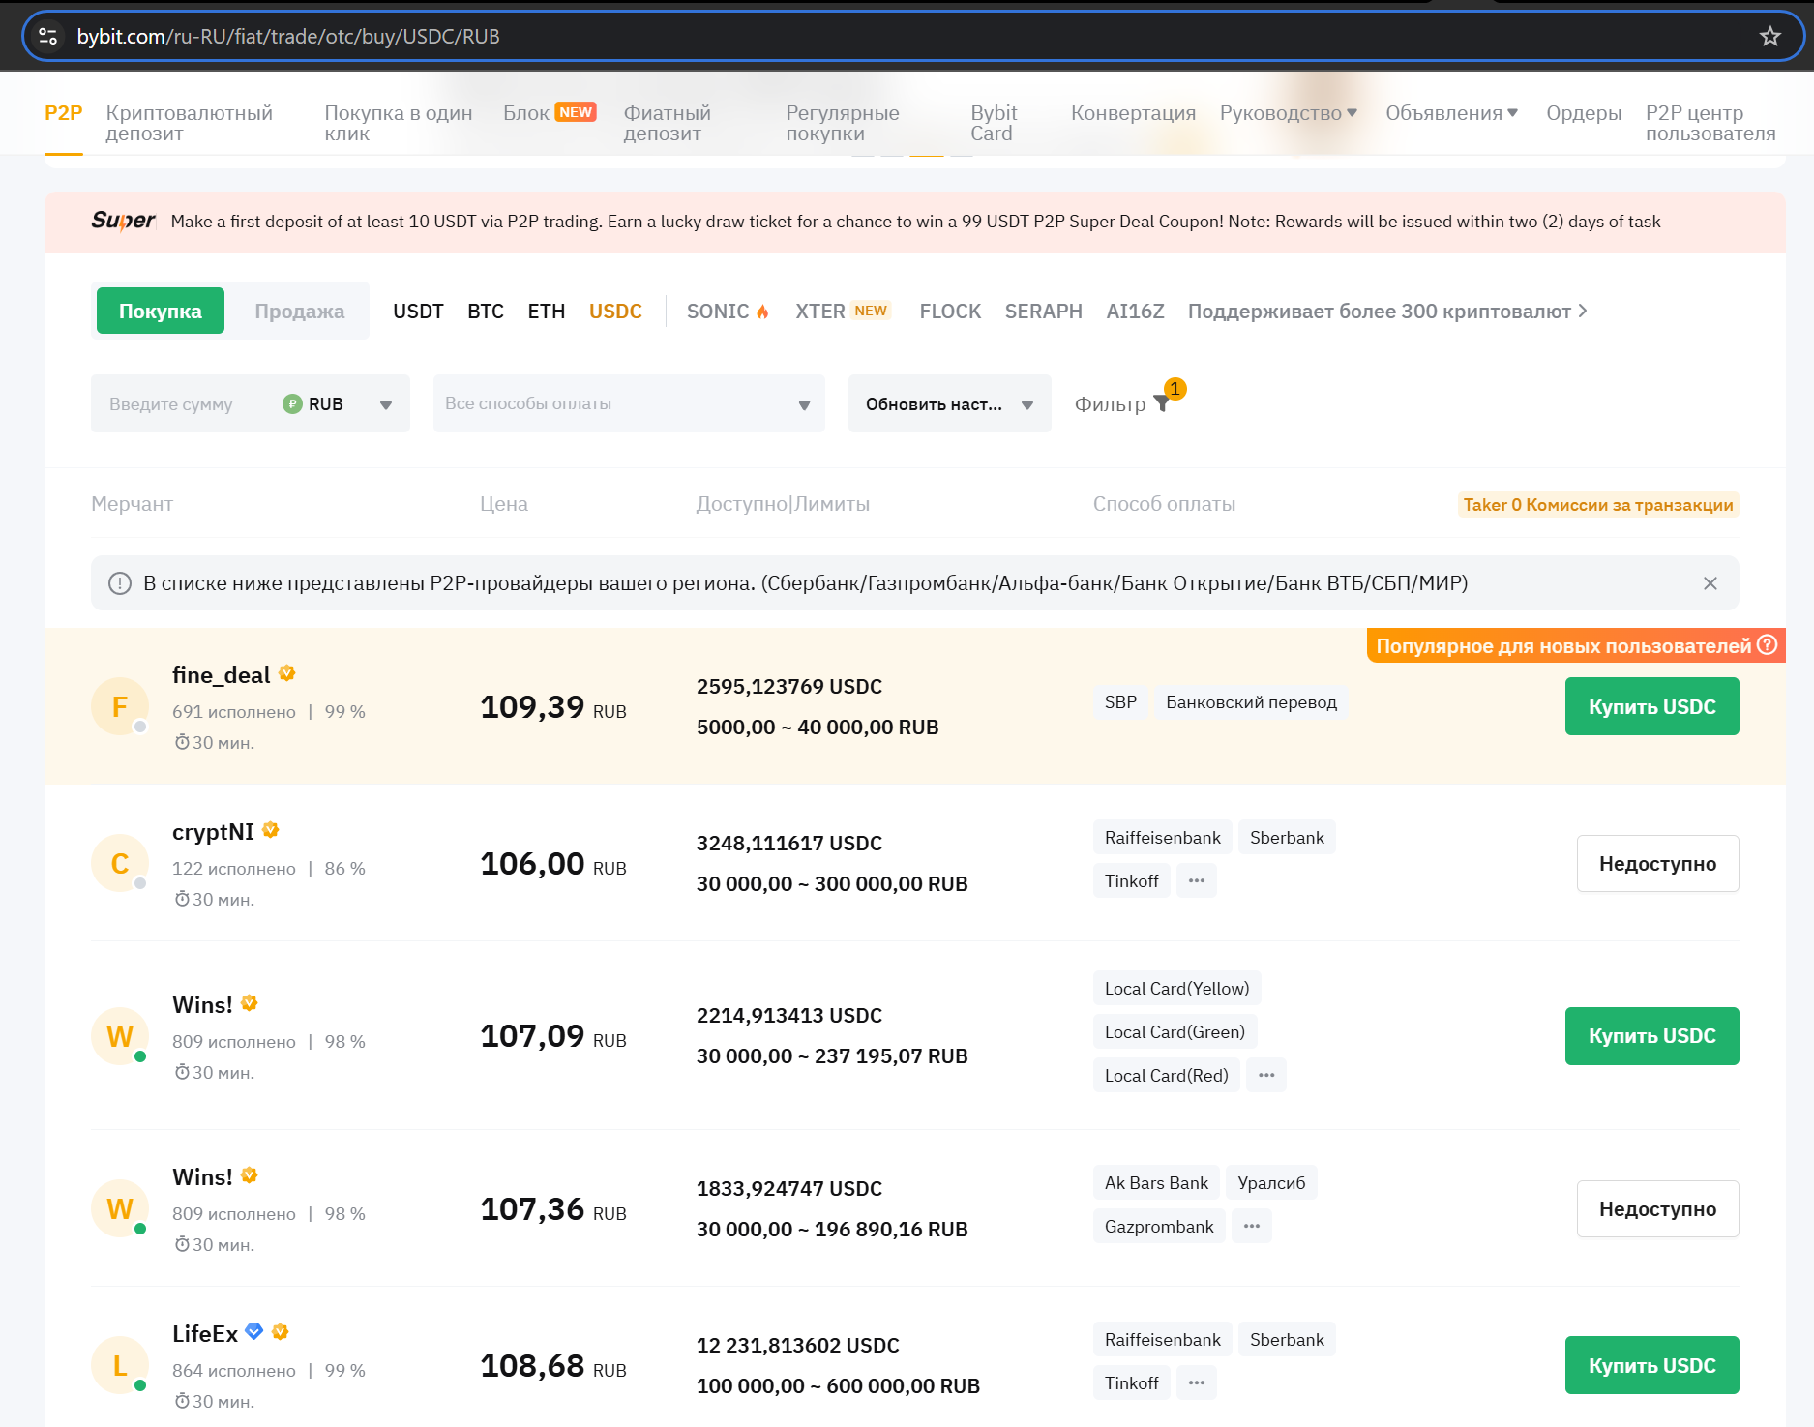Screen dimensions: 1814x1427
Task: Buy USDC from LifeEx
Action: 1651,1365
